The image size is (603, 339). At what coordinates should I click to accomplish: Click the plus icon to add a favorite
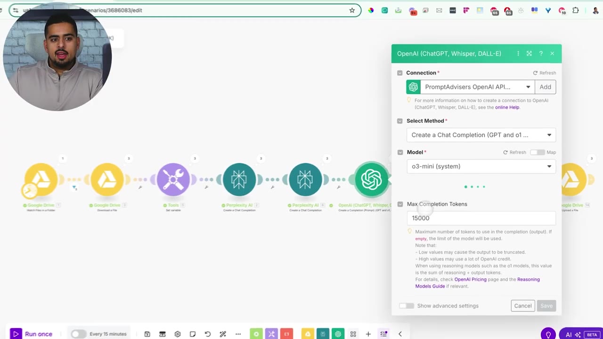[x=368, y=334]
